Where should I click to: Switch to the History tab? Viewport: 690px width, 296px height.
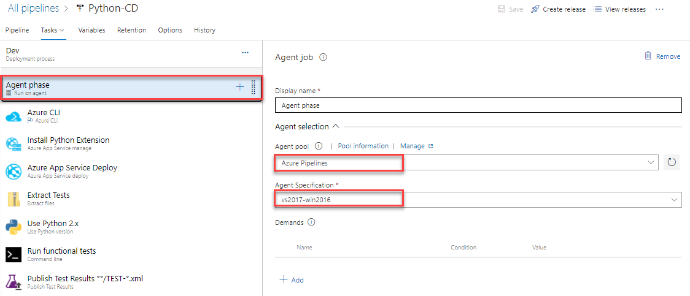pos(204,30)
